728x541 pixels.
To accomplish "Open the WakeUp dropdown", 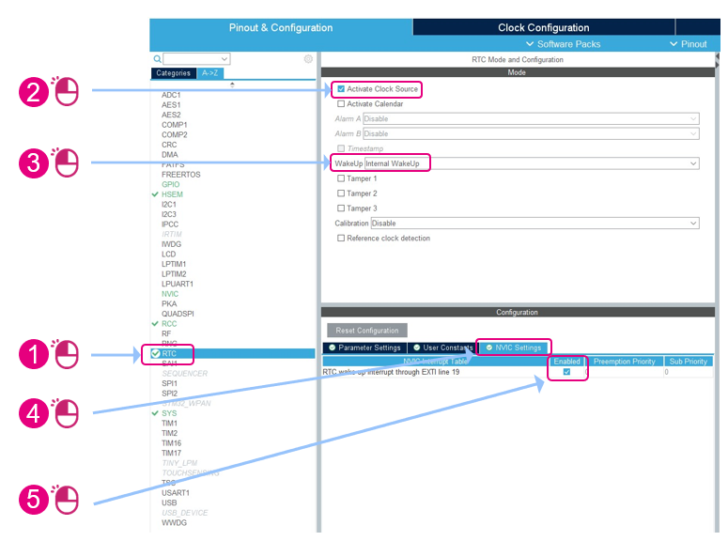I will click(x=532, y=163).
